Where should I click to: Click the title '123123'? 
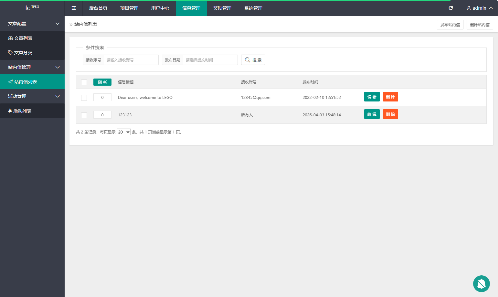coord(125,115)
